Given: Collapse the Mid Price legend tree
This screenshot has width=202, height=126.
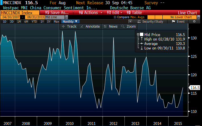Looking at the screenshot, I should point(138,34).
